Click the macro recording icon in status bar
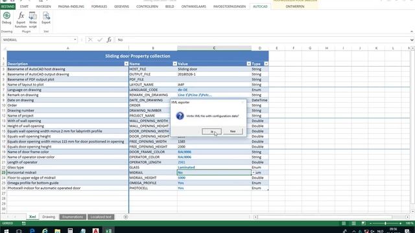Viewport: 415px width, 233px height. [24, 223]
